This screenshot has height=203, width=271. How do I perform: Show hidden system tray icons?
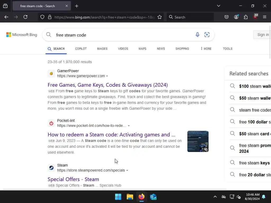click(x=215, y=197)
